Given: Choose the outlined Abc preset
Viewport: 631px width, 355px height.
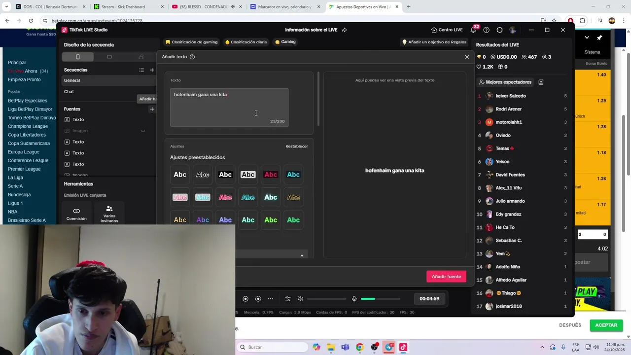Looking at the screenshot, I should (203, 175).
